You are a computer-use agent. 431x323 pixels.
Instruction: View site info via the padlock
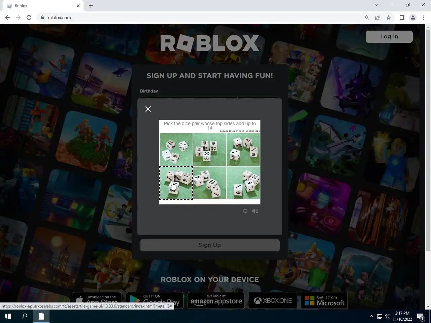tap(42, 17)
